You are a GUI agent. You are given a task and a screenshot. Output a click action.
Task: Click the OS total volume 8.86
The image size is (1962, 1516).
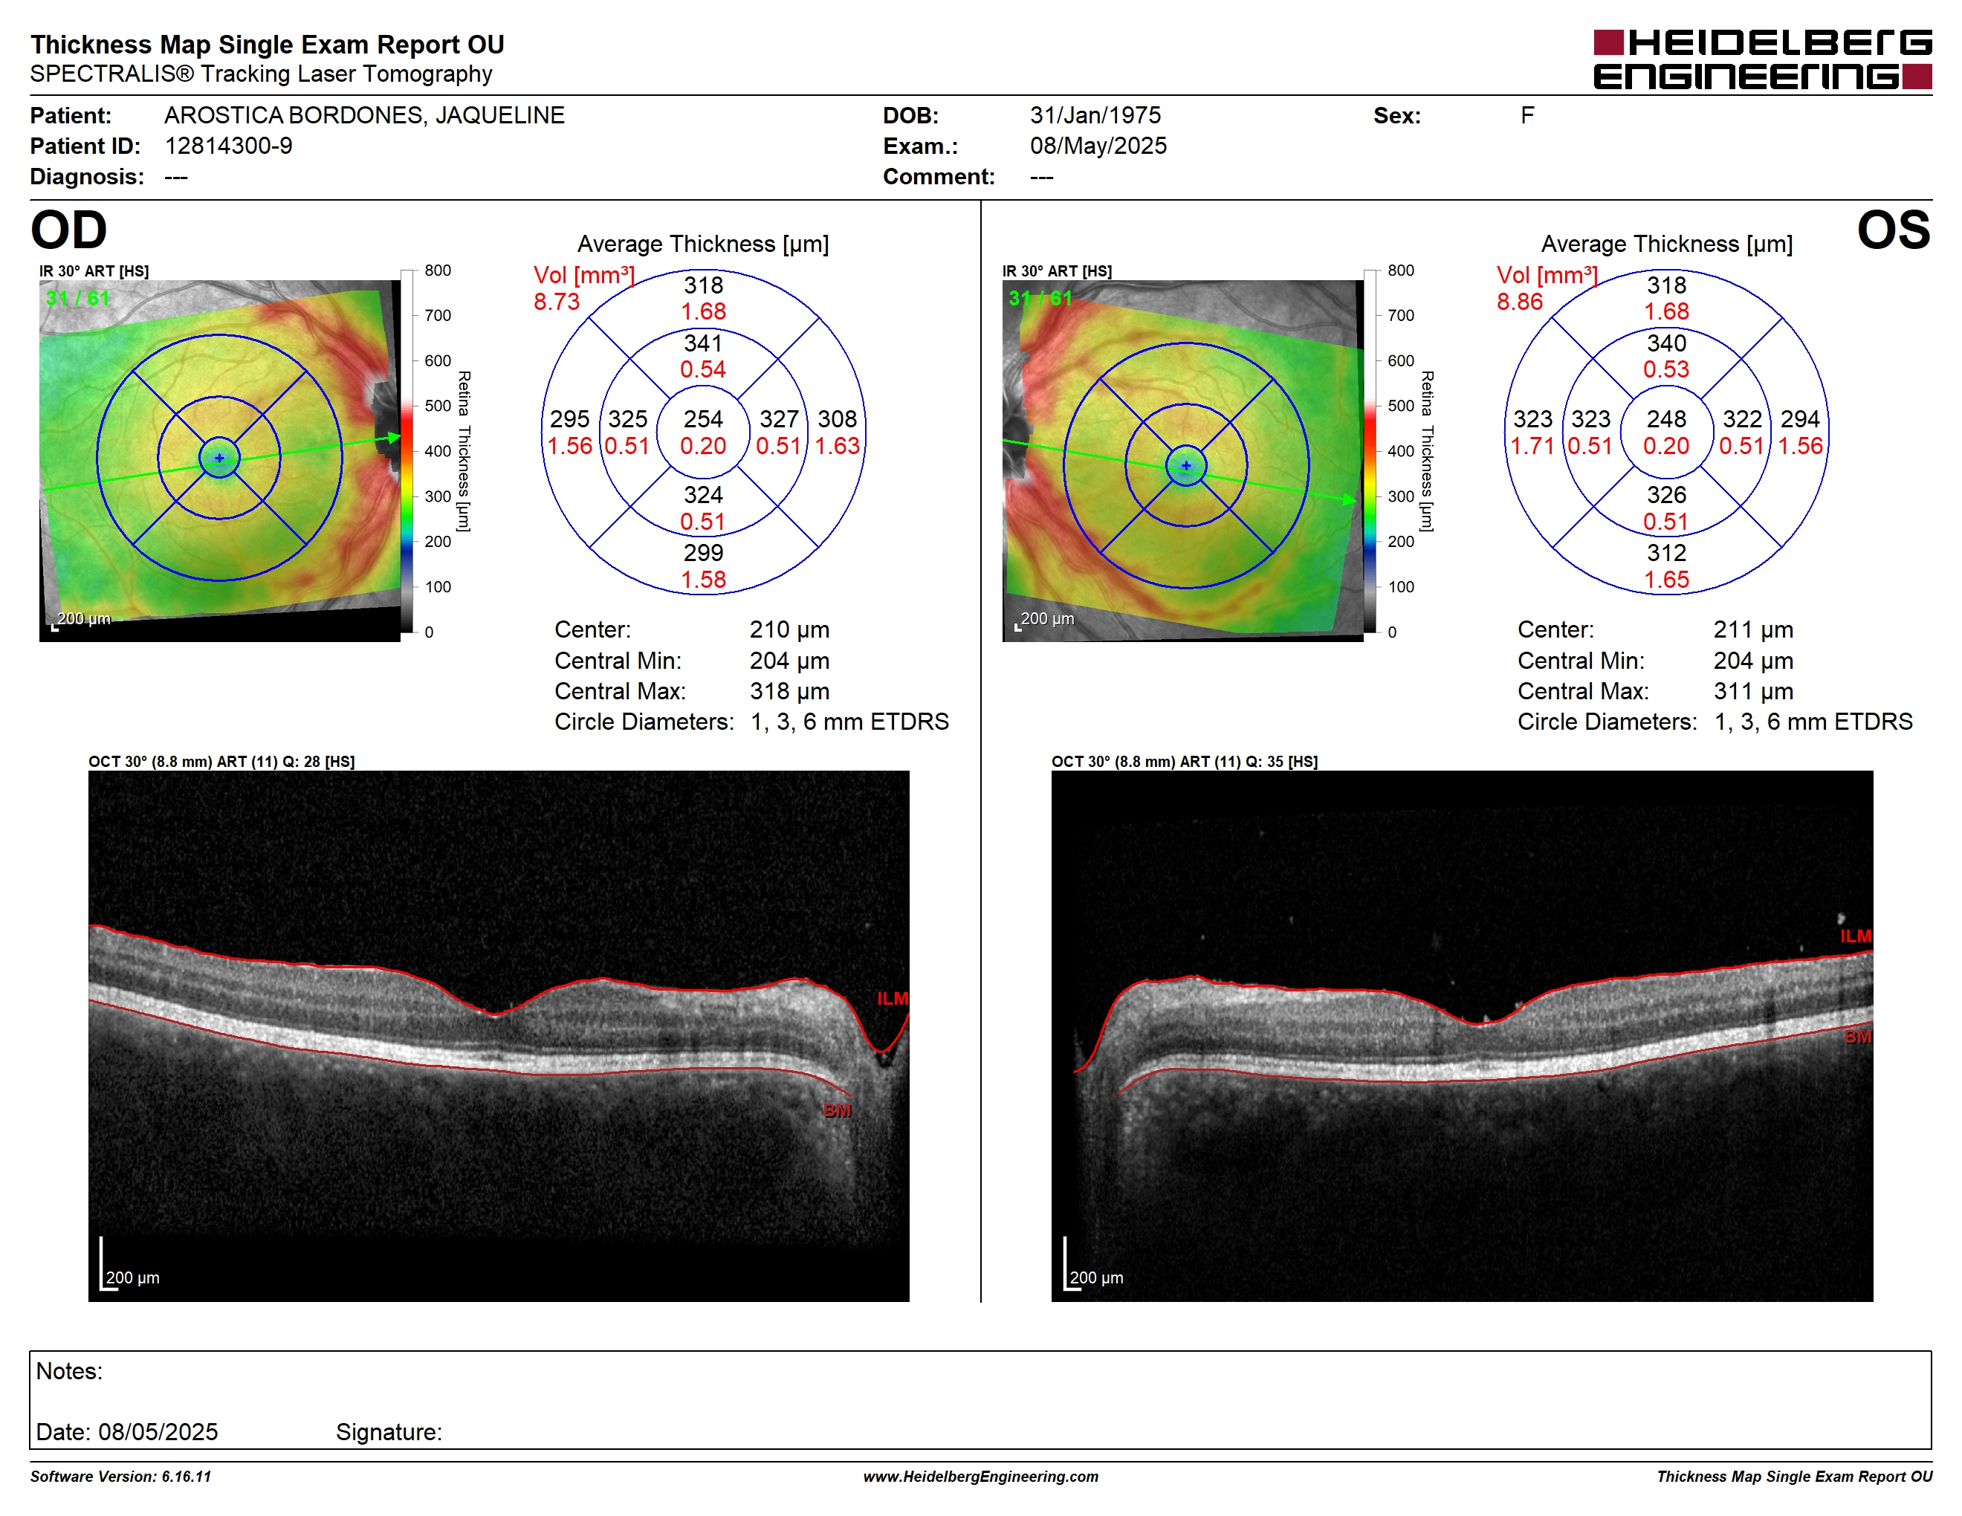pos(1519,302)
